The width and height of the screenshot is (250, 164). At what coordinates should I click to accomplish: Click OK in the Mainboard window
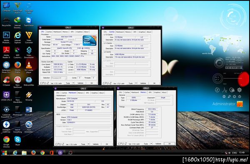click(107, 144)
